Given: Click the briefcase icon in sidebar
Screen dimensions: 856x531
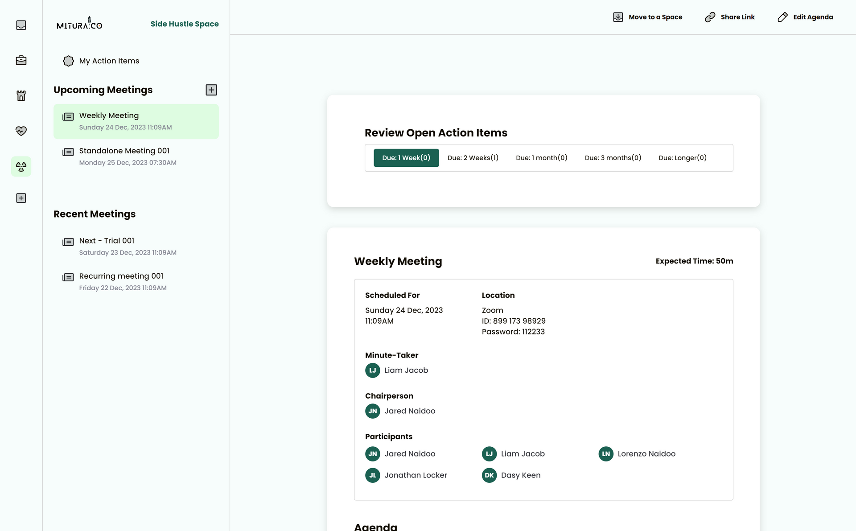Looking at the screenshot, I should (x=21, y=60).
